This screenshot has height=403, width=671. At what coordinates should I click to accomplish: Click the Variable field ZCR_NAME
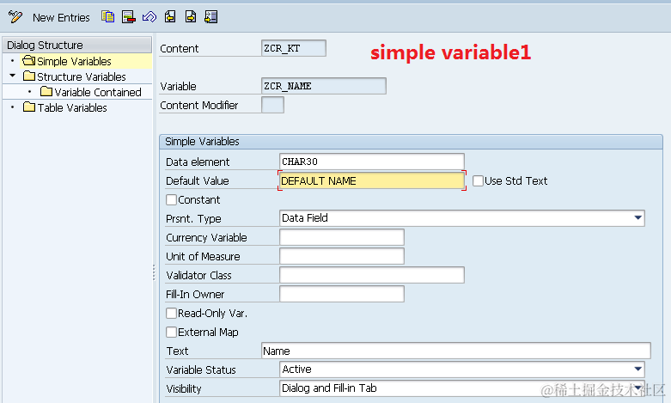point(324,86)
